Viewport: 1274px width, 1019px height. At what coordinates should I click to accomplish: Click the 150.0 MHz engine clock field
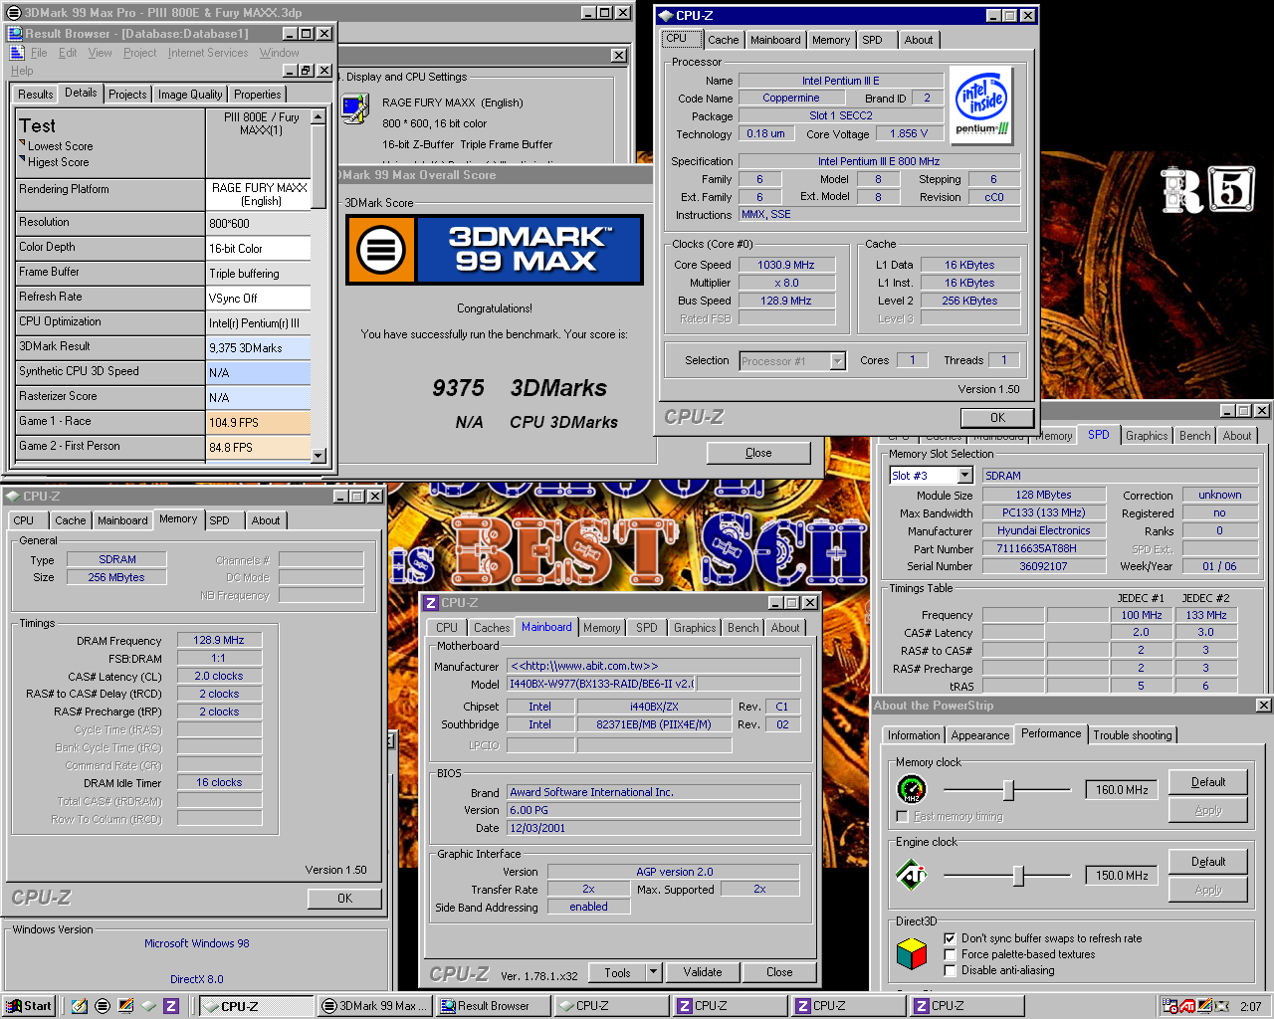point(1122,876)
